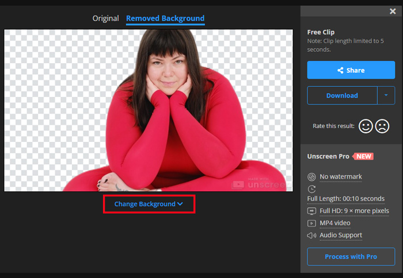Image resolution: width=403 pixels, height=278 pixels.
Task: Click the no-watermark icon under Unscreen Pro
Action: [311, 176]
